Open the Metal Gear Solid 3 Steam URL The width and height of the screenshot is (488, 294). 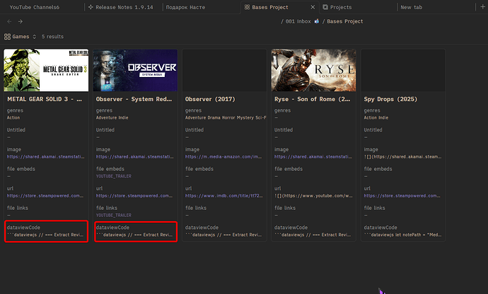pos(45,194)
